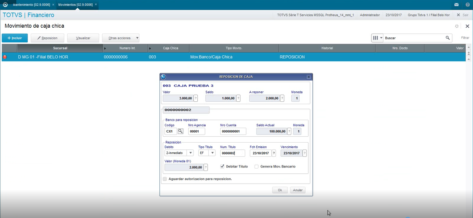Click the Nro Agencia field 00001

[x=197, y=131]
